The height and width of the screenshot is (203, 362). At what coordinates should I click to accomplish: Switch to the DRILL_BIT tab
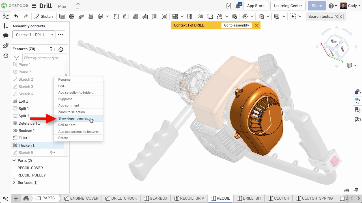(249, 198)
